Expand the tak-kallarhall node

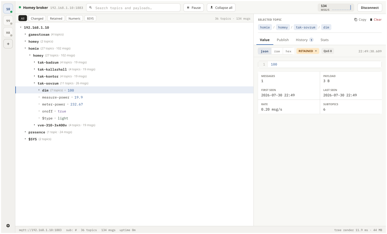click(34, 69)
